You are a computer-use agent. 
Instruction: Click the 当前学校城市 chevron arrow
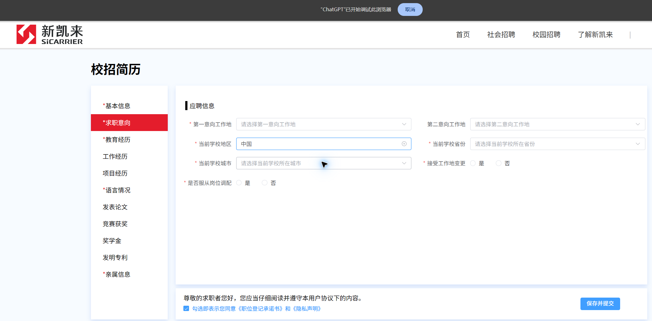(404, 163)
